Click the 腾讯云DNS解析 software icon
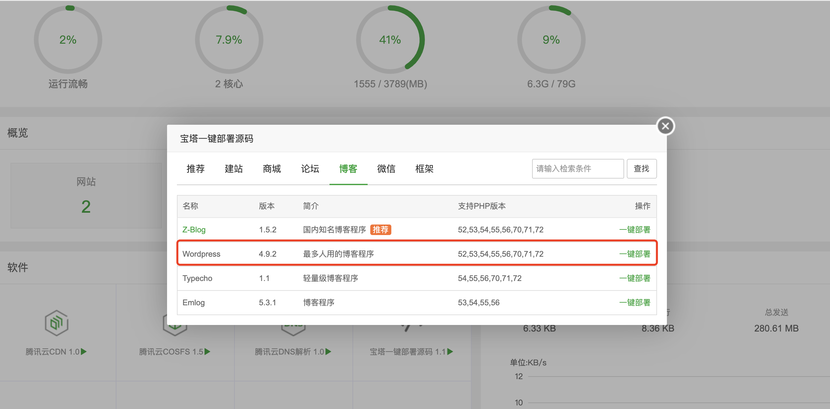The width and height of the screenshot is (830, 409). tap(294, 323)
